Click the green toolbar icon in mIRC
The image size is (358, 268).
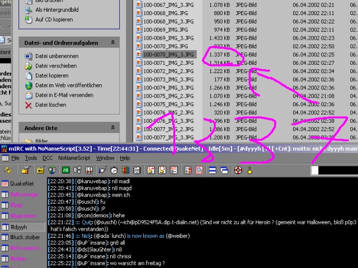[x=66, y=170]
